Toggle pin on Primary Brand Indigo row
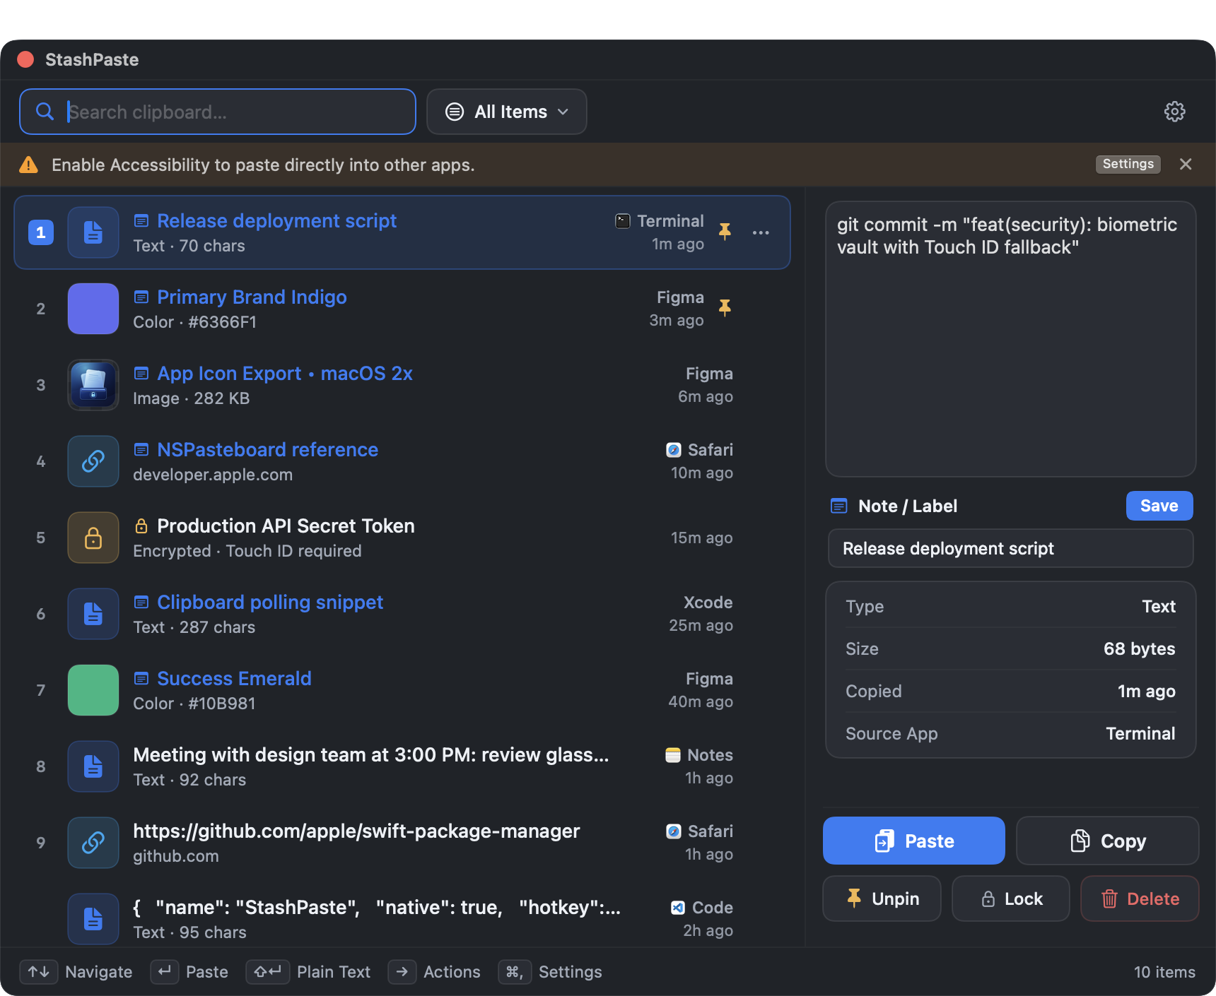This screenshot has width=1216, height=996. point(725,308)
